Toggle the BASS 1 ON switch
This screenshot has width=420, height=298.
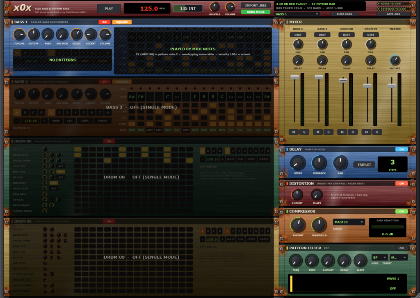[x=105, y=22]
